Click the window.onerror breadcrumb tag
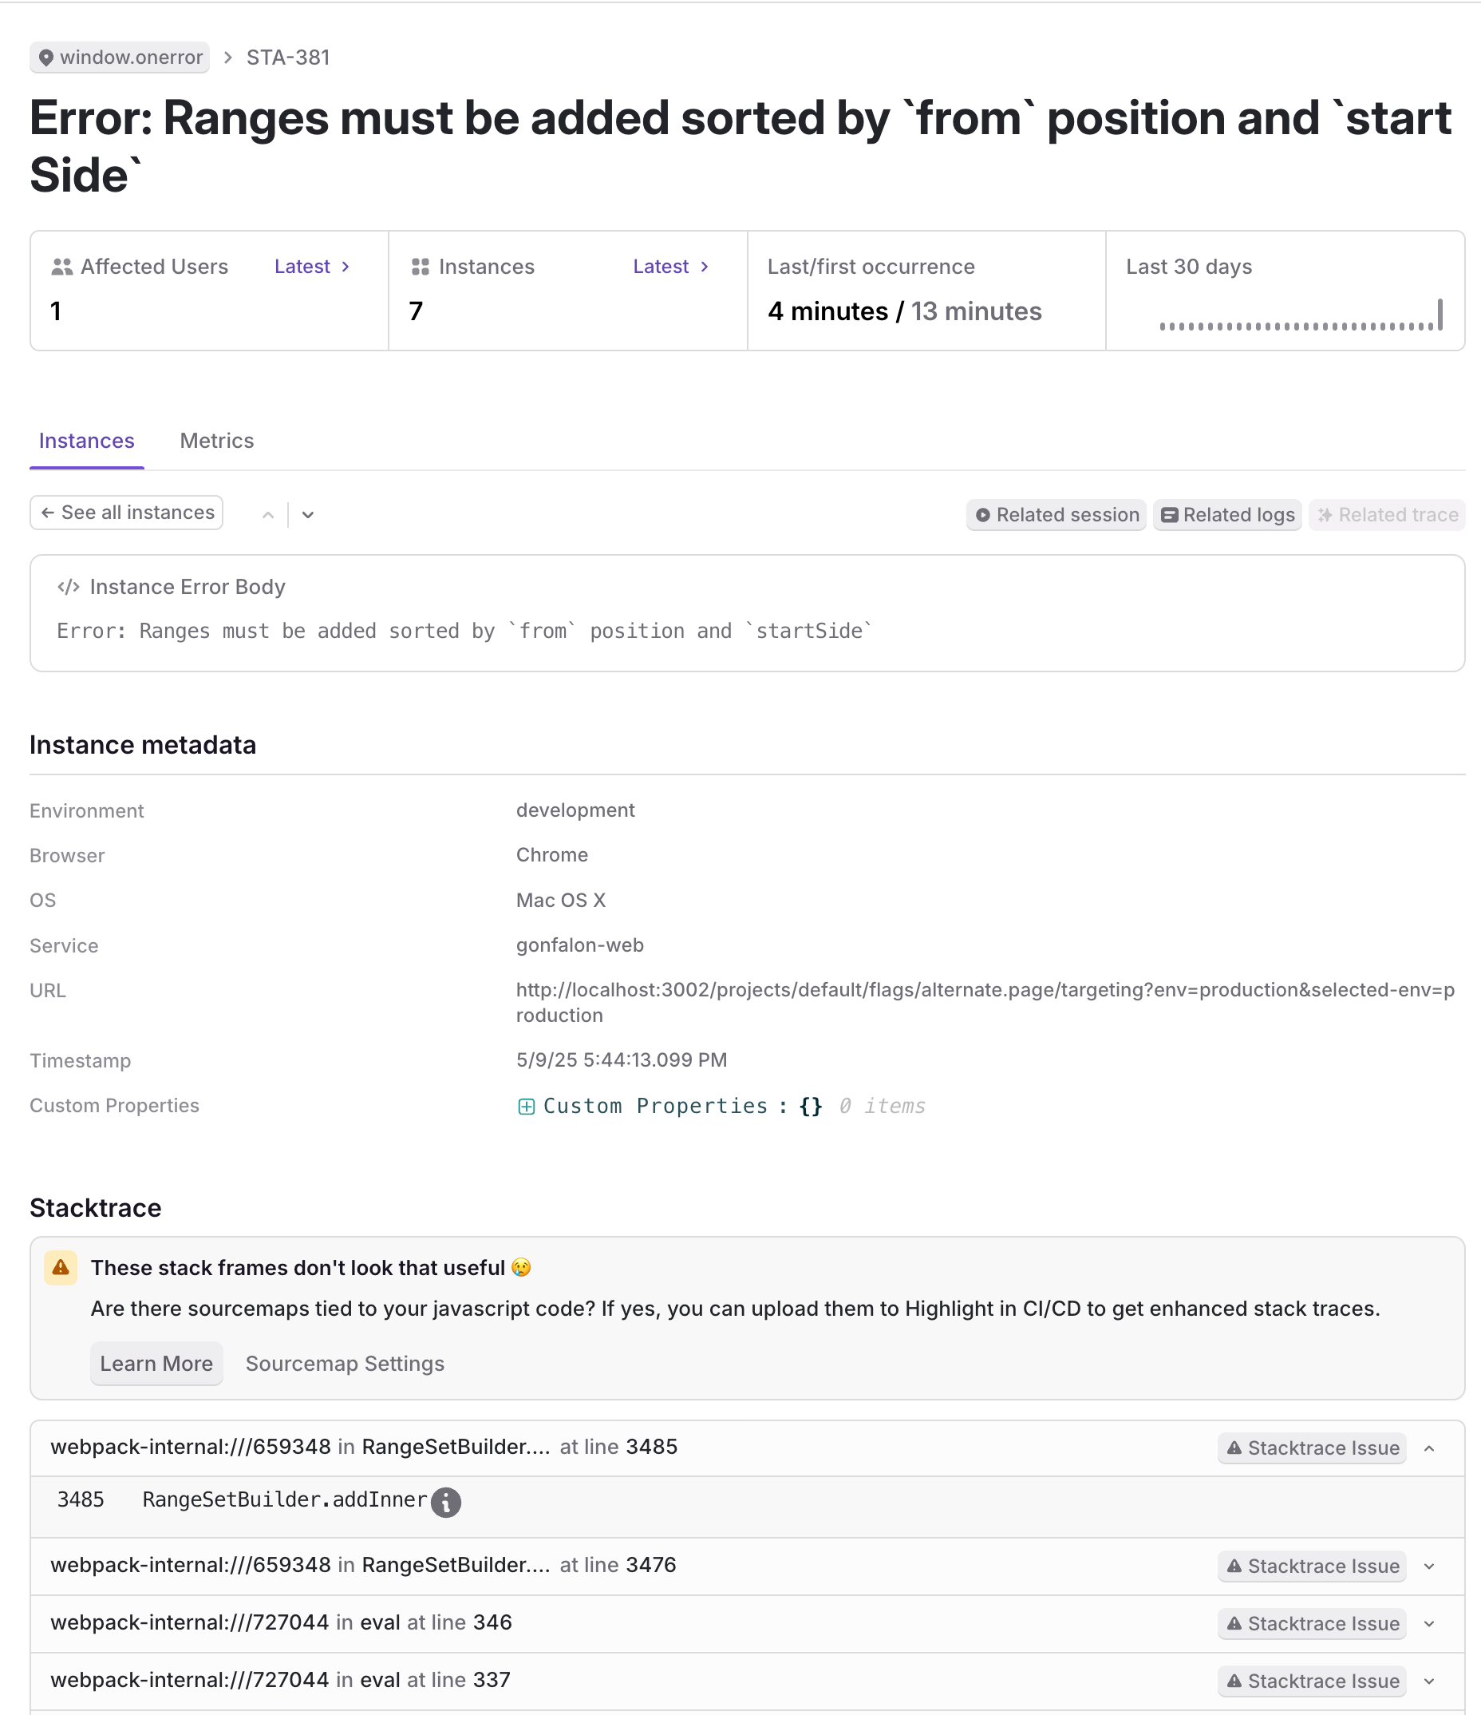The height and width of the screenshot is (1715, 1481). tap(120, 57)
